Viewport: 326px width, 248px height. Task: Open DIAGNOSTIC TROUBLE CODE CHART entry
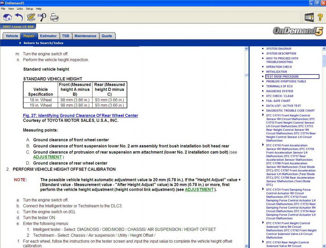click(x=290, y=111)
